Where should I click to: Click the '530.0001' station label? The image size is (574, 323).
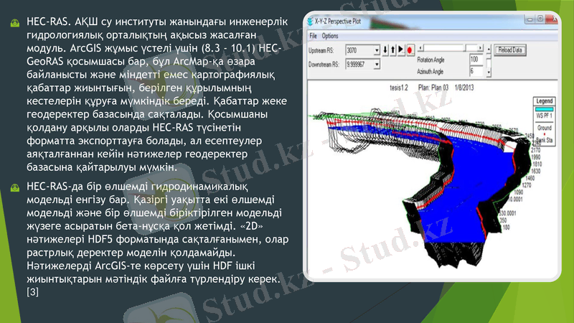click(x=507, y=213)
